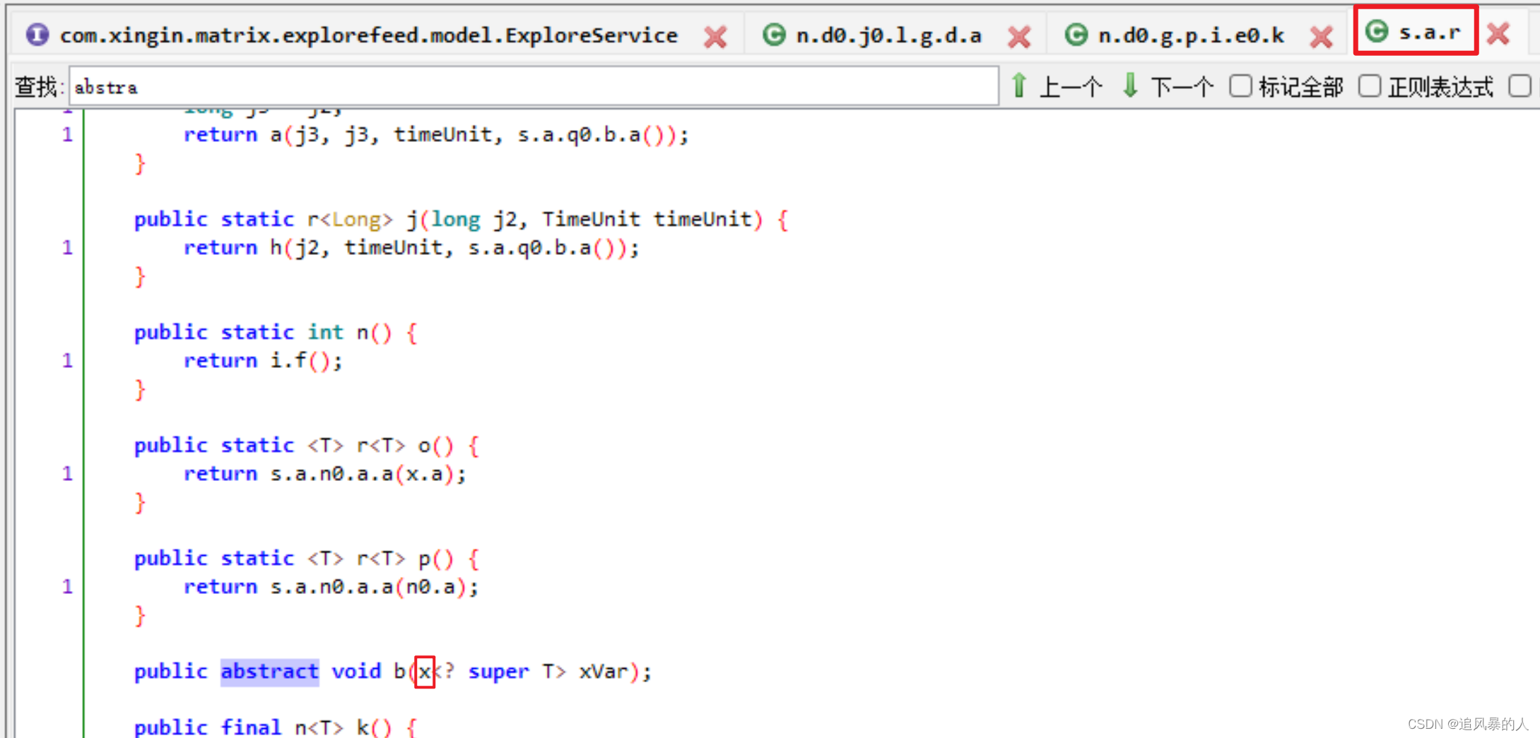Click 'return a(j3, j3, timeUnit' line
The image size is (1540, 738).
point(436,135)
